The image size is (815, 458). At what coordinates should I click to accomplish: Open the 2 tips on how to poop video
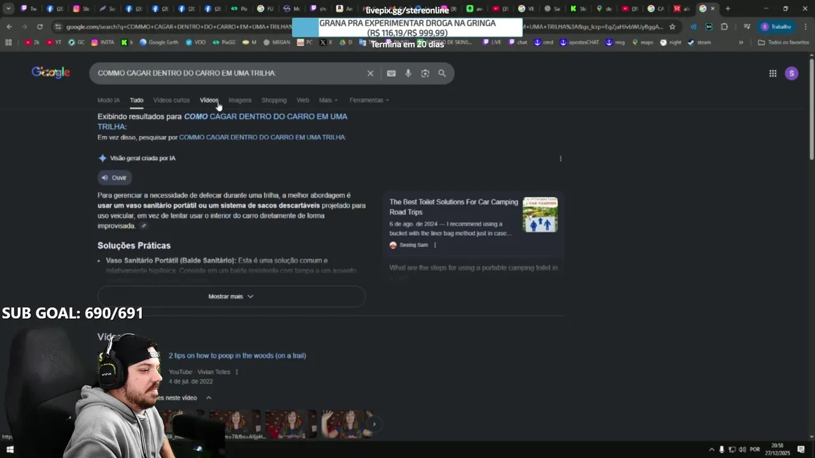click(x=237, y=356)
